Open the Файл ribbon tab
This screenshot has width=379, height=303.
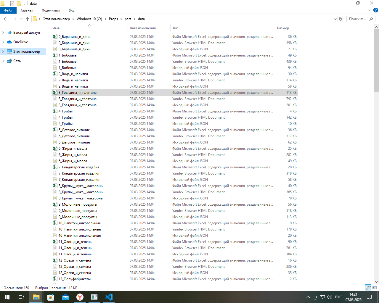pos(8,10)
